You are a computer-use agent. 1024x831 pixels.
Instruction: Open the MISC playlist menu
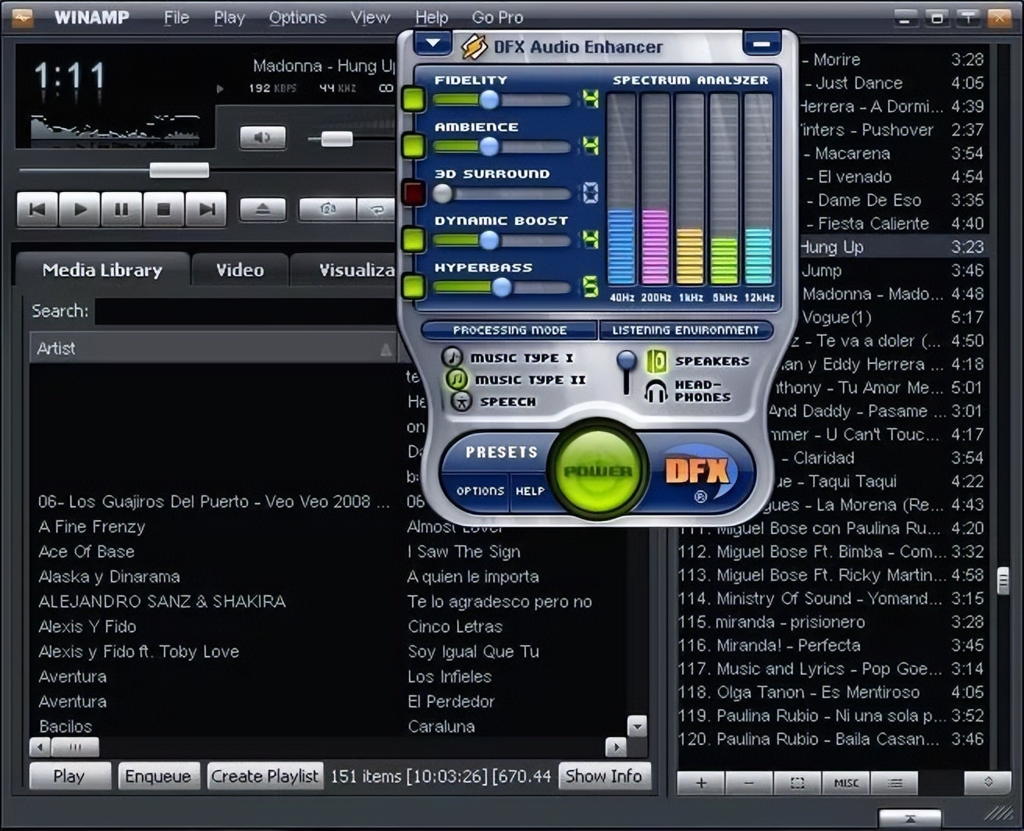pyautogui.click(x=846, y=782)
